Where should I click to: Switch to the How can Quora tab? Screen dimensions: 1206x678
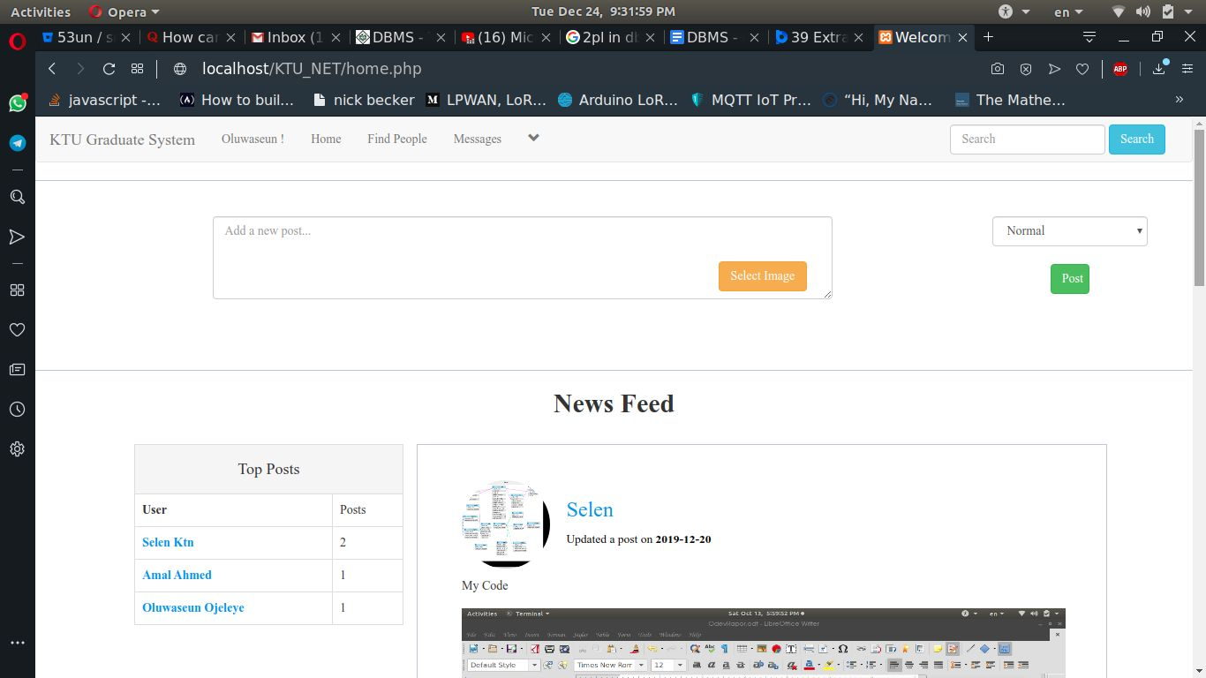(x=191, y=37)
